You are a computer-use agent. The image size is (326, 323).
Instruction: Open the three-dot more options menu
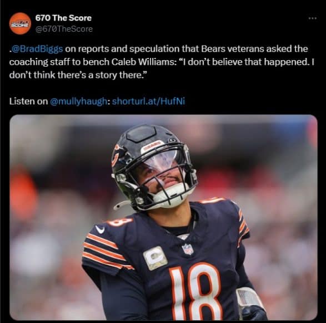click(x=313, y=18)
